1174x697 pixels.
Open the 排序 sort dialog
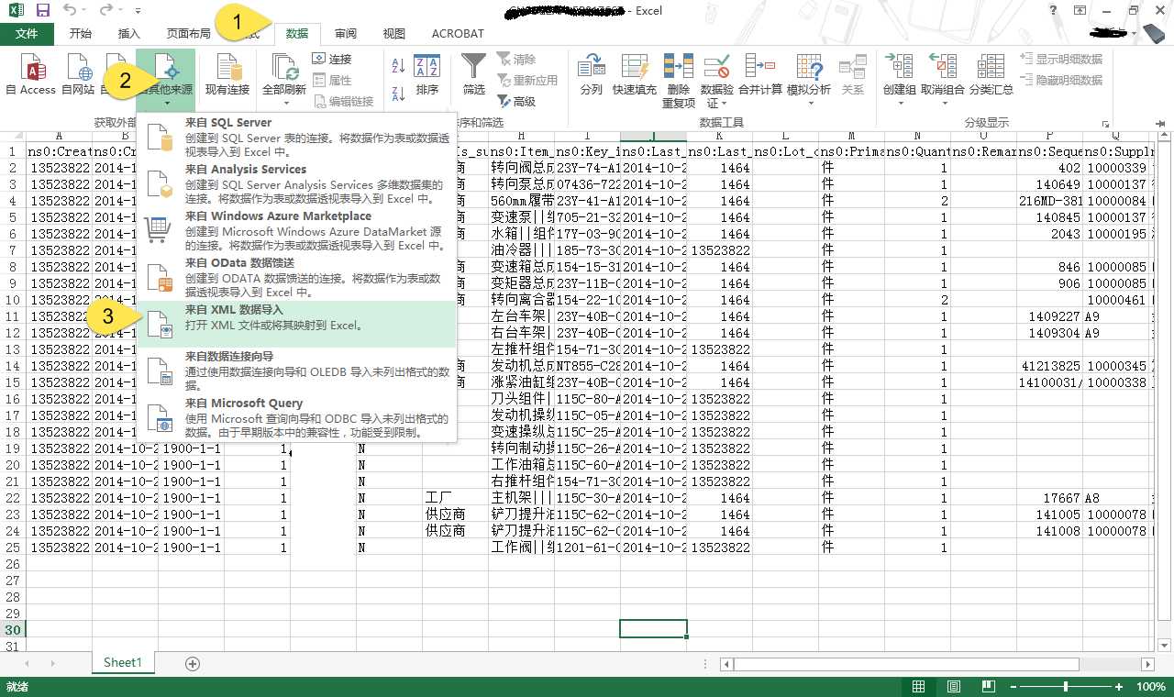click(x=427, y=74)
